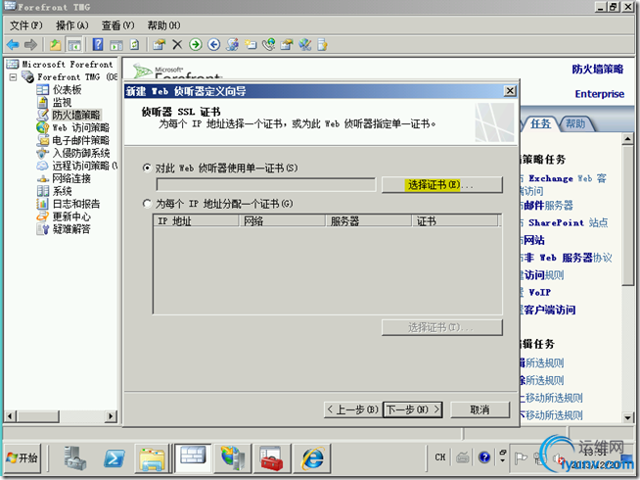Switch to the 任务 tab
The image size is (640, 480).
(x=540, y=123)
